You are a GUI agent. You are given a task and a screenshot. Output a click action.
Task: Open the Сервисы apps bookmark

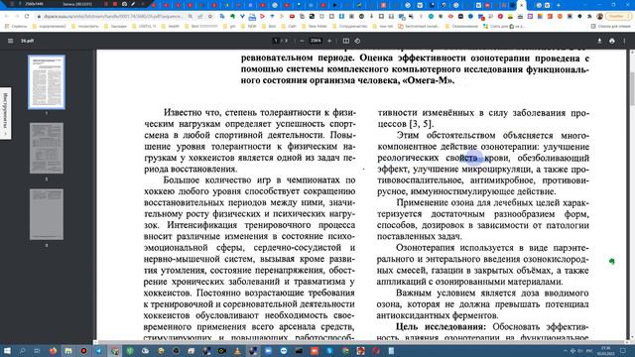[x=16, y=26]
